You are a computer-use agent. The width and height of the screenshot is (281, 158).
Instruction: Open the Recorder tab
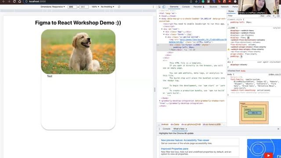coord(199,7)
